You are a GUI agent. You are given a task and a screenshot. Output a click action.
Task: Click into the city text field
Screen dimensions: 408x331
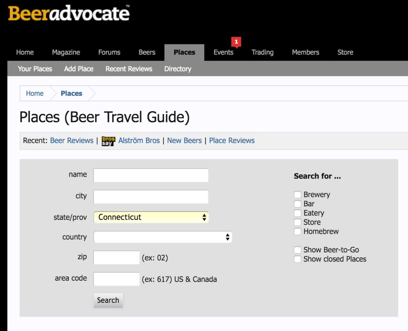click(x=151, y=197)
